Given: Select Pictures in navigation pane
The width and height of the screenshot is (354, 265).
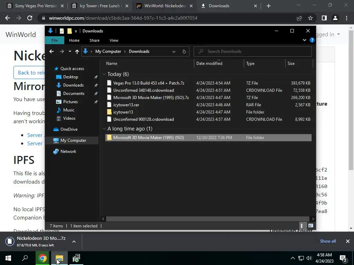Looking at the screenshot, I should point(71,102).
